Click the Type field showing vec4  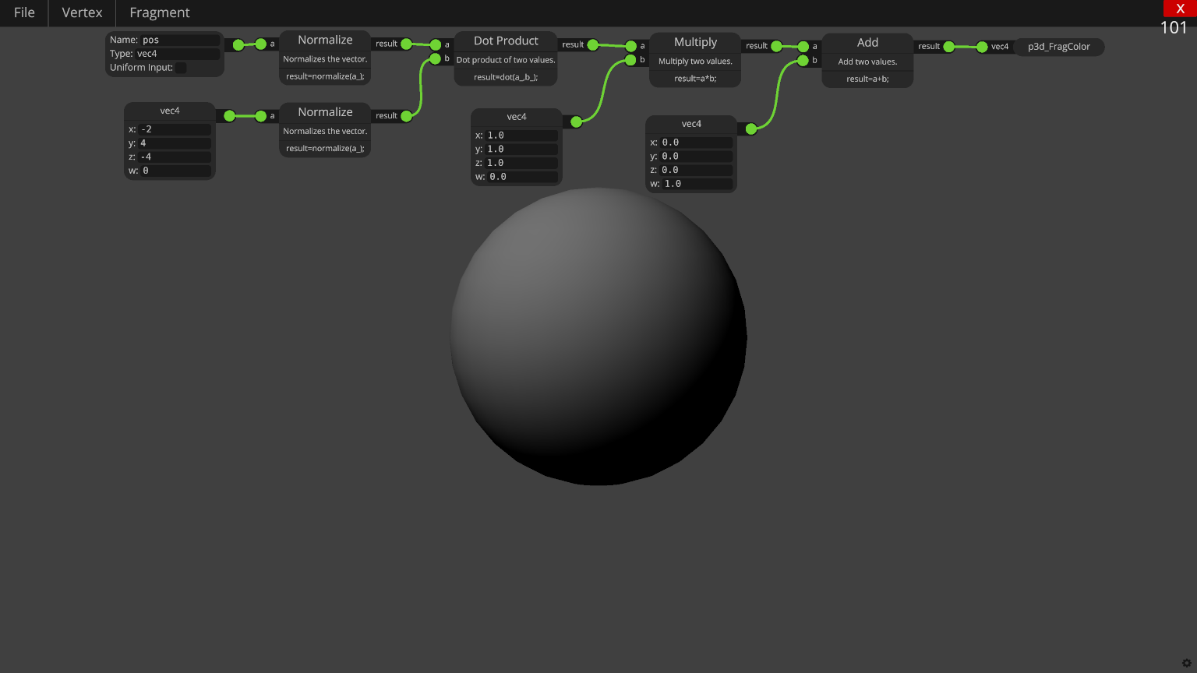click(x=178, y=54)
